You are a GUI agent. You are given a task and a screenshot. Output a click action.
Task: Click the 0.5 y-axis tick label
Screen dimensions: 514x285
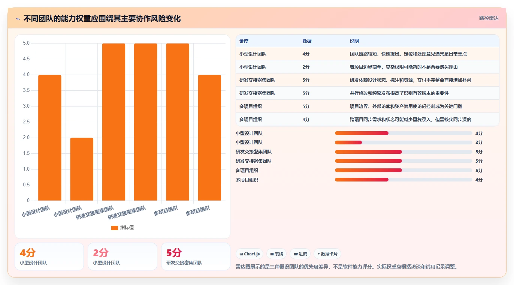[26, 185]
